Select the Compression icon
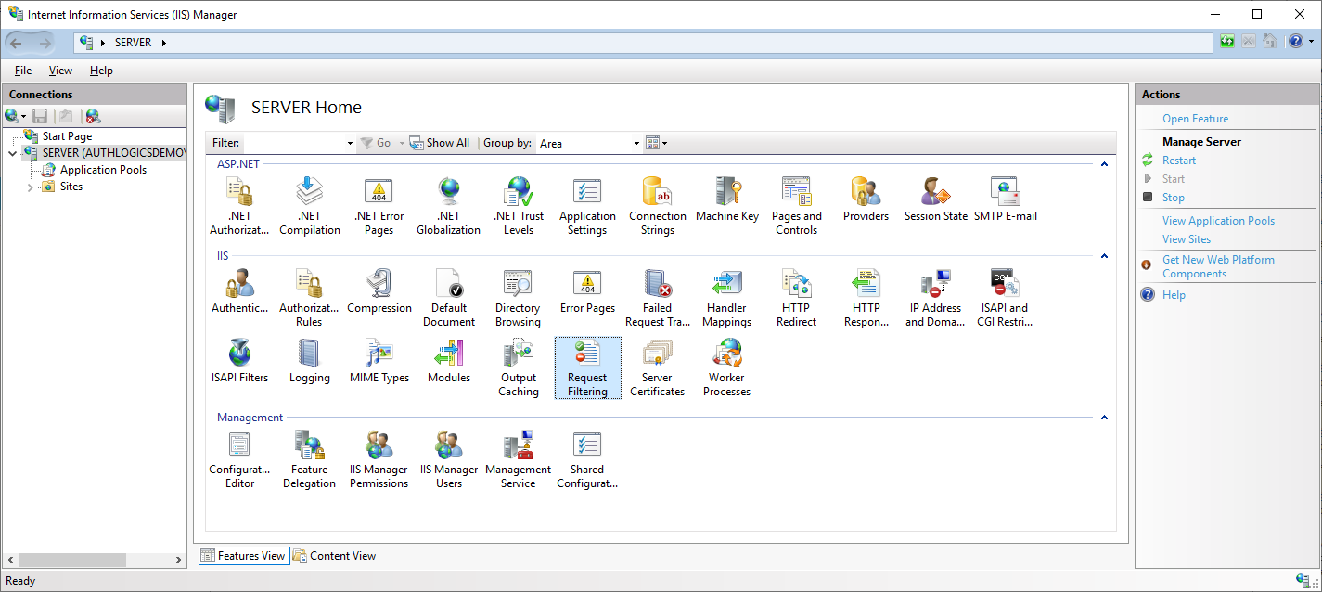The image size is (1322, 592). [379, 291]
